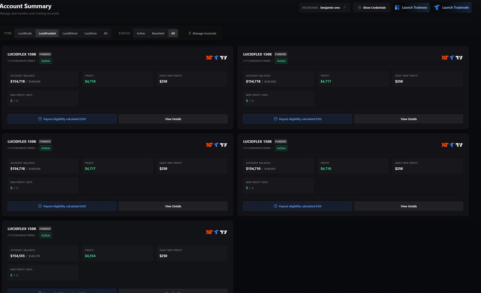
Task: Choose All in the STATUS filter
Action: click(x=173, y=33)
